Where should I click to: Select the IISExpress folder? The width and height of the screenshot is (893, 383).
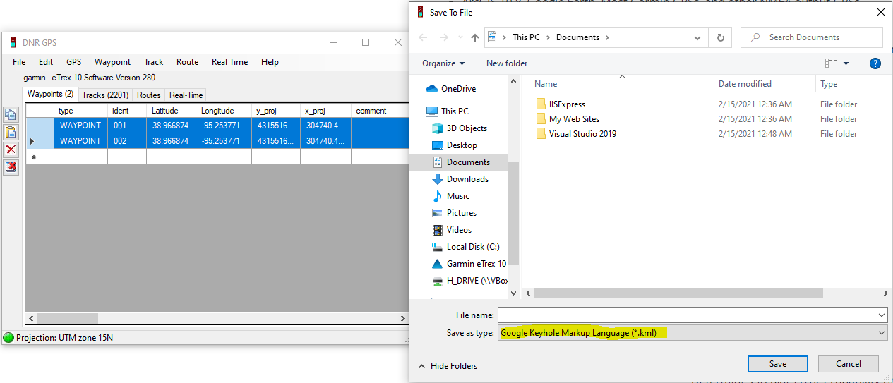[x=561, y=104]
